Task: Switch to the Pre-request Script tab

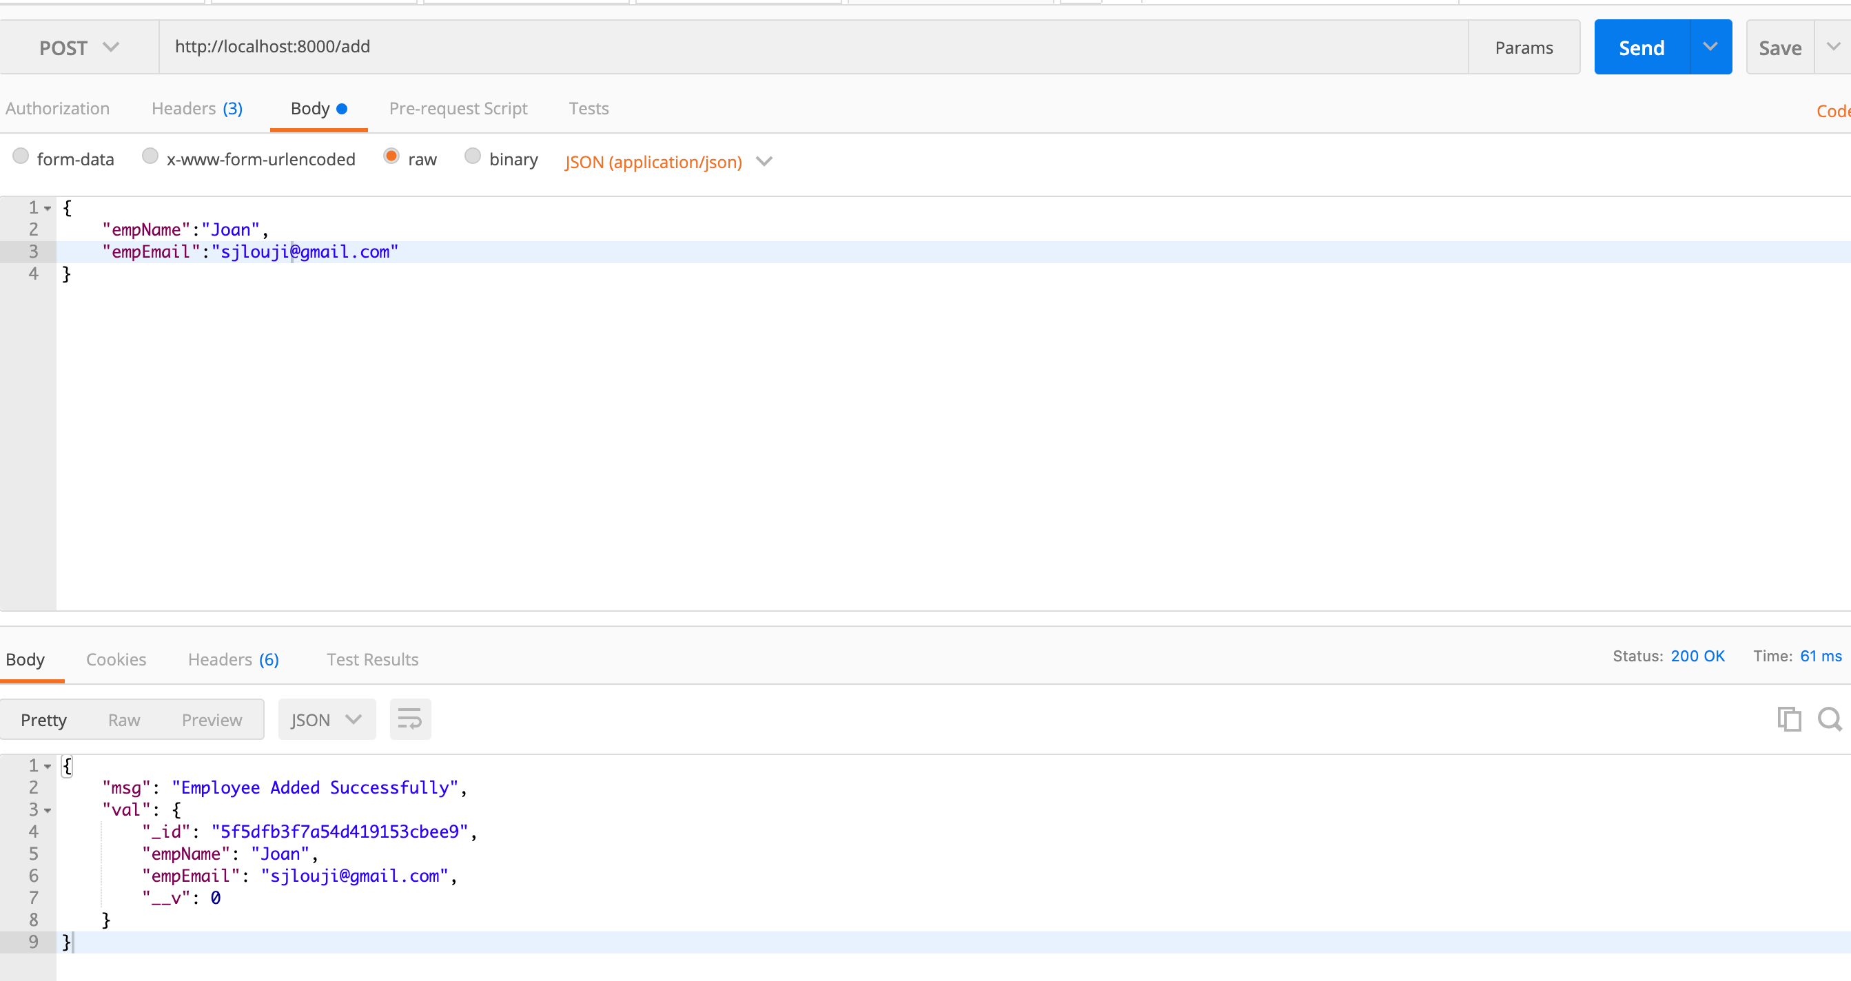Action: 458,108
